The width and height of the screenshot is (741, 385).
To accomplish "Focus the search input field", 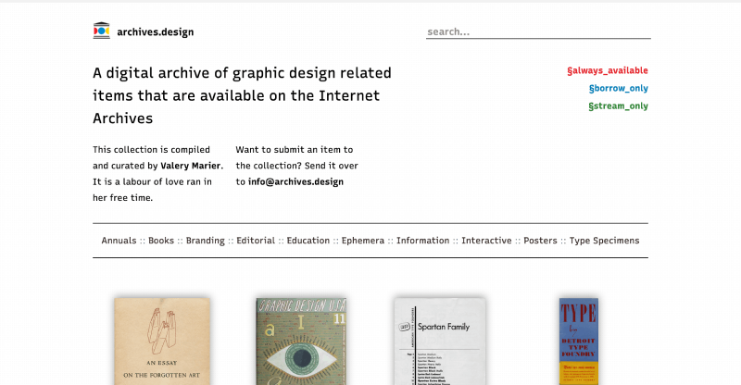I will (x=538, y=31).
